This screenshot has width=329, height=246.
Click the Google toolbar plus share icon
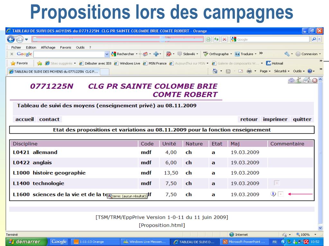pos(156,54)
